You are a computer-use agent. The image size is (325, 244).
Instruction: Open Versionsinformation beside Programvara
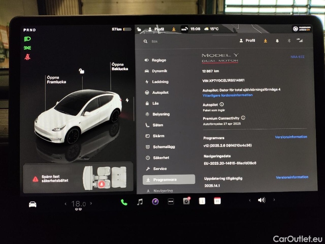291,137
